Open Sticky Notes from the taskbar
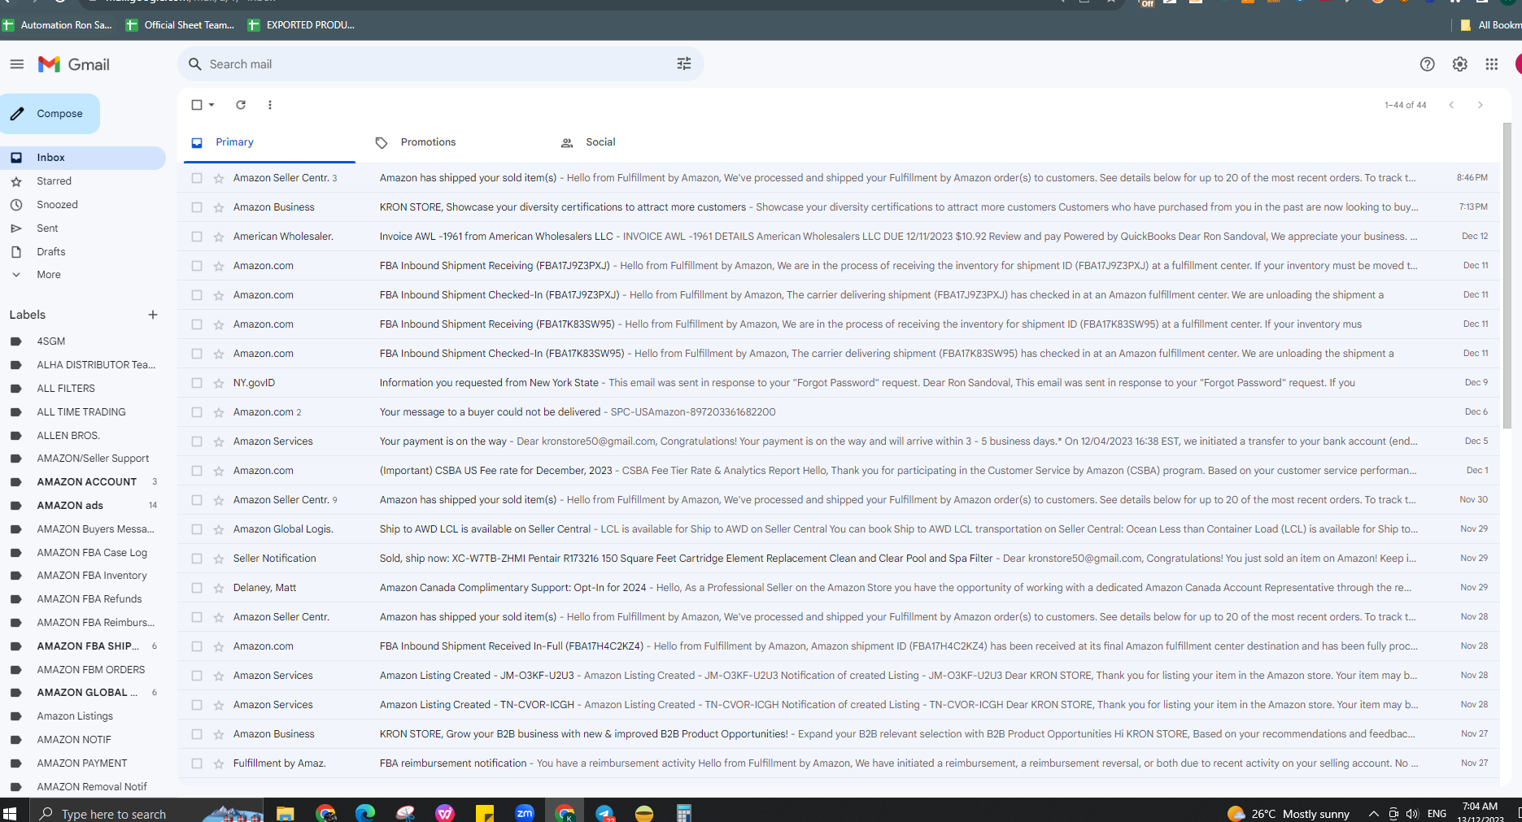The width and height of the screenshot is (1522, 822). (485, 812)
